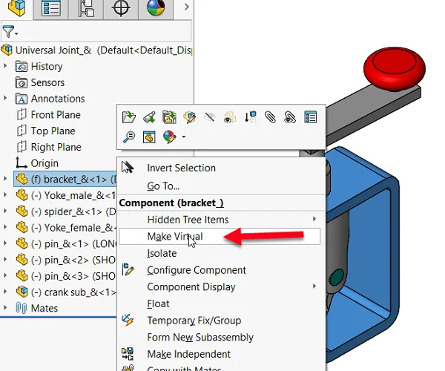Viewport: 445px width, 371px height.
Task: Open the DimXpertManager crosshair tab
Action: [x=121, y=8]
